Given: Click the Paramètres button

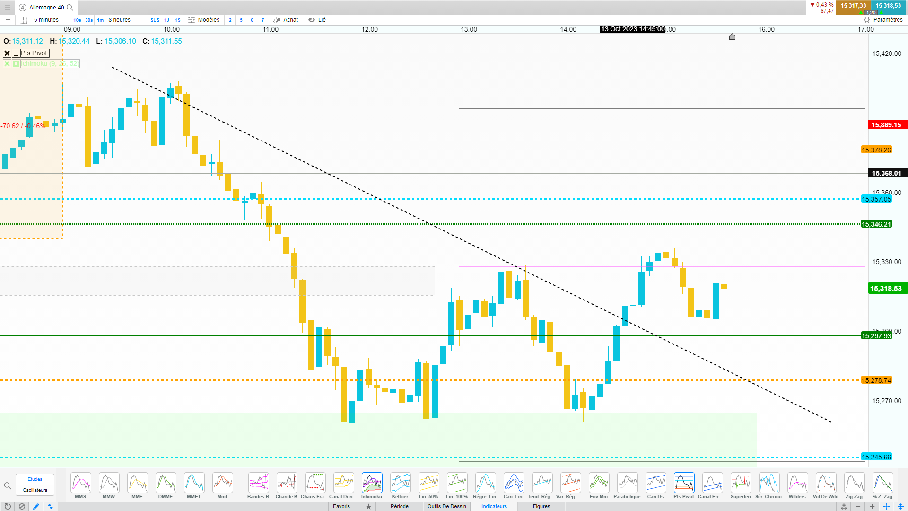Looking at the screenshot, I should pos(883,20).
